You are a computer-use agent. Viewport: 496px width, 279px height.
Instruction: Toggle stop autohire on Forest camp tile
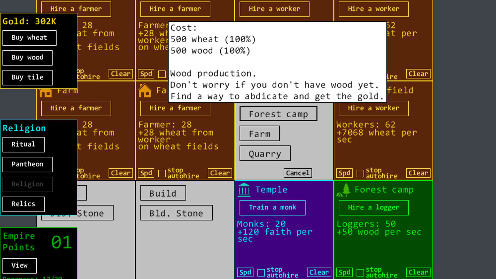[x=360, y=273]
